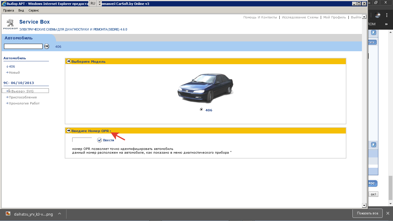Select Новый in the sidebar
The height and width of the screenshot is (221, 393).
pos(14,73)
